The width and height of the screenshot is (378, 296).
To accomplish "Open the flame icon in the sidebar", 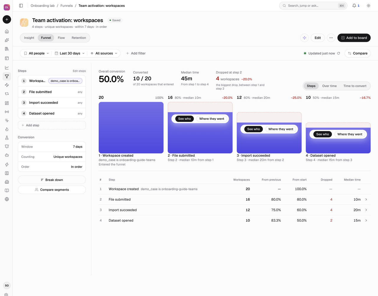I will (7, 129).
